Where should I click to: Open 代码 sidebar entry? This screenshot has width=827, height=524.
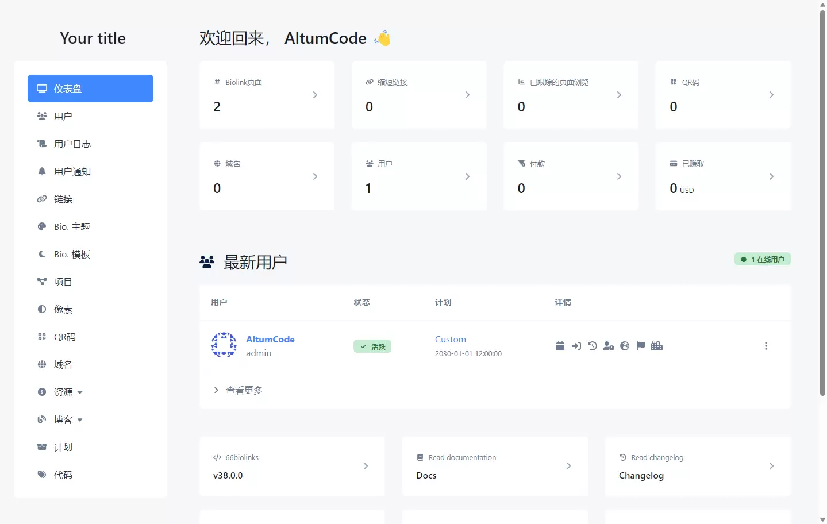90,475
